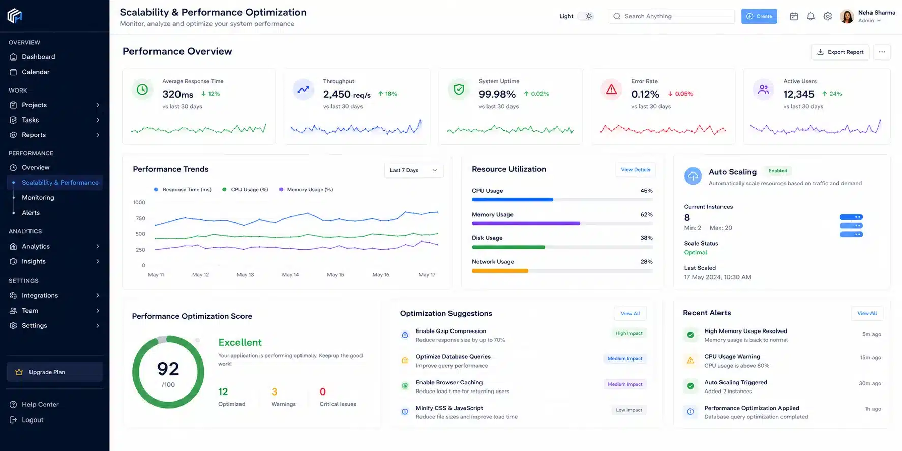The image size is (902, 451).
Task: Click the Minify CSS & JavaScript suggestion icon
Action: pos(405,412)
